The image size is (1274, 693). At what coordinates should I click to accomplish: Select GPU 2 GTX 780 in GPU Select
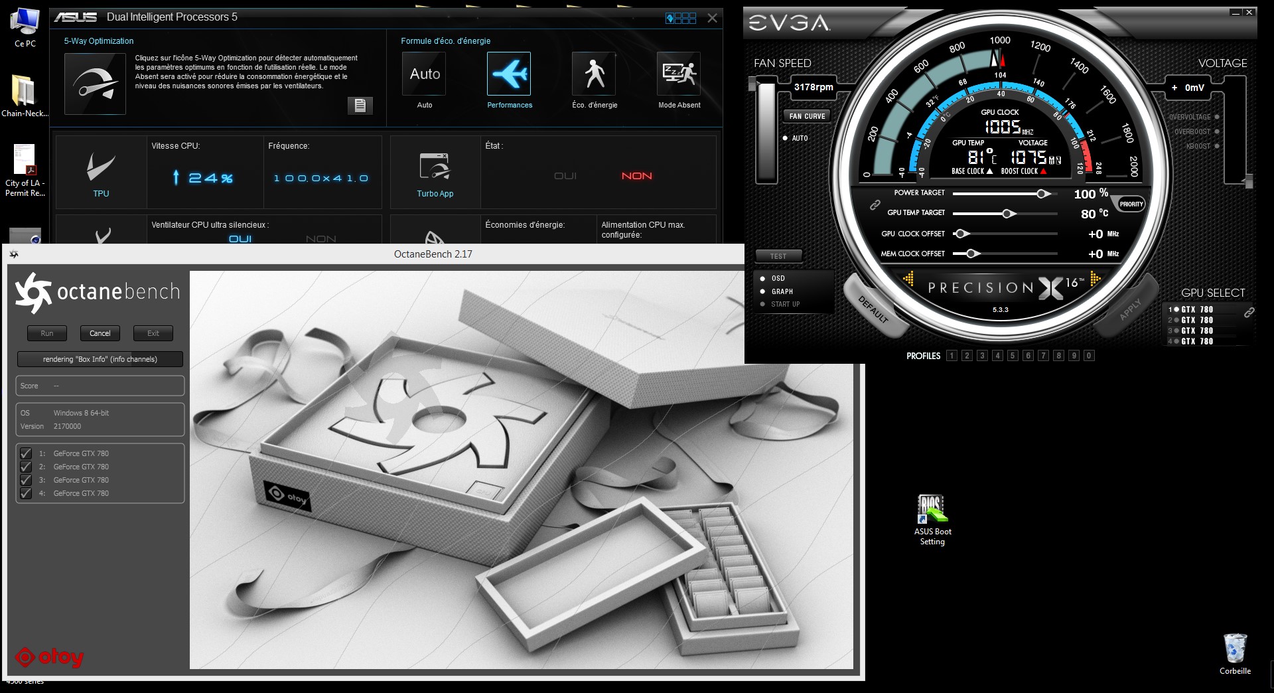click(x=1191, y=320)
